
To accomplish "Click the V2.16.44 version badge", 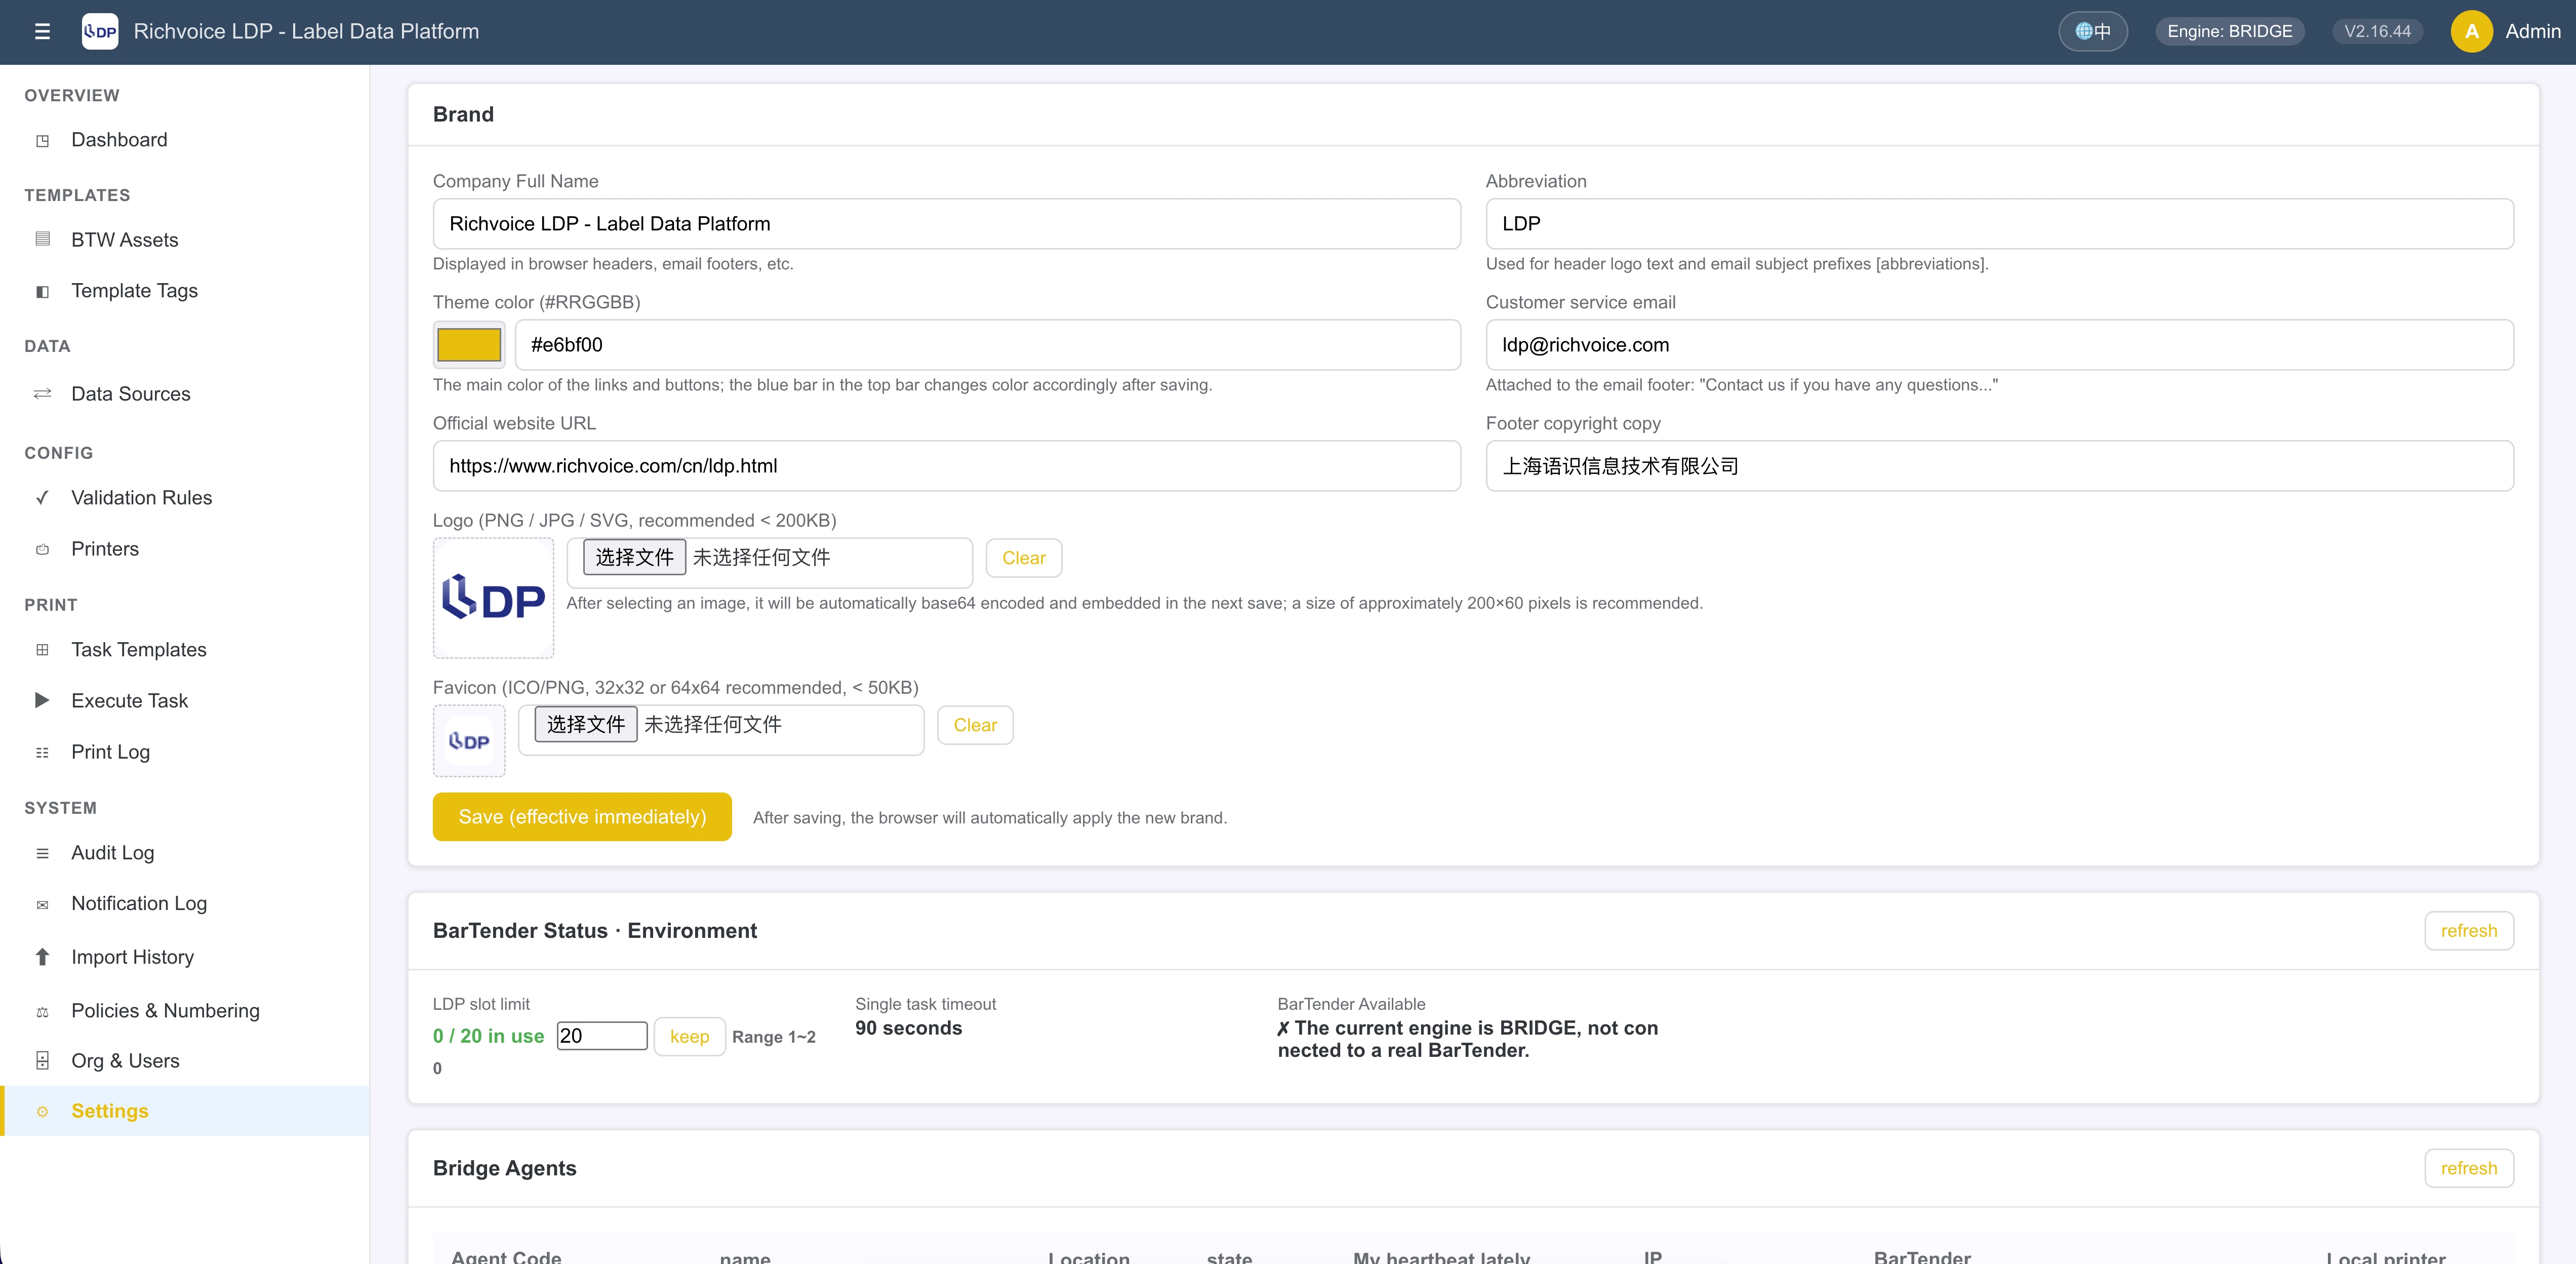I will [x=2377, y=31].
